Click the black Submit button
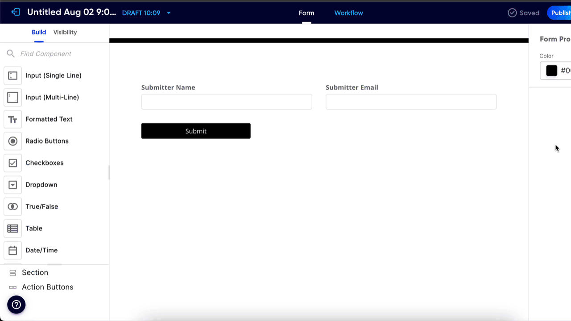 click(x=196, y=131)
